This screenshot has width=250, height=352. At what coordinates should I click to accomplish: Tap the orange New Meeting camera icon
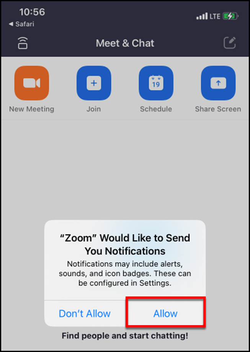point(32,83)
